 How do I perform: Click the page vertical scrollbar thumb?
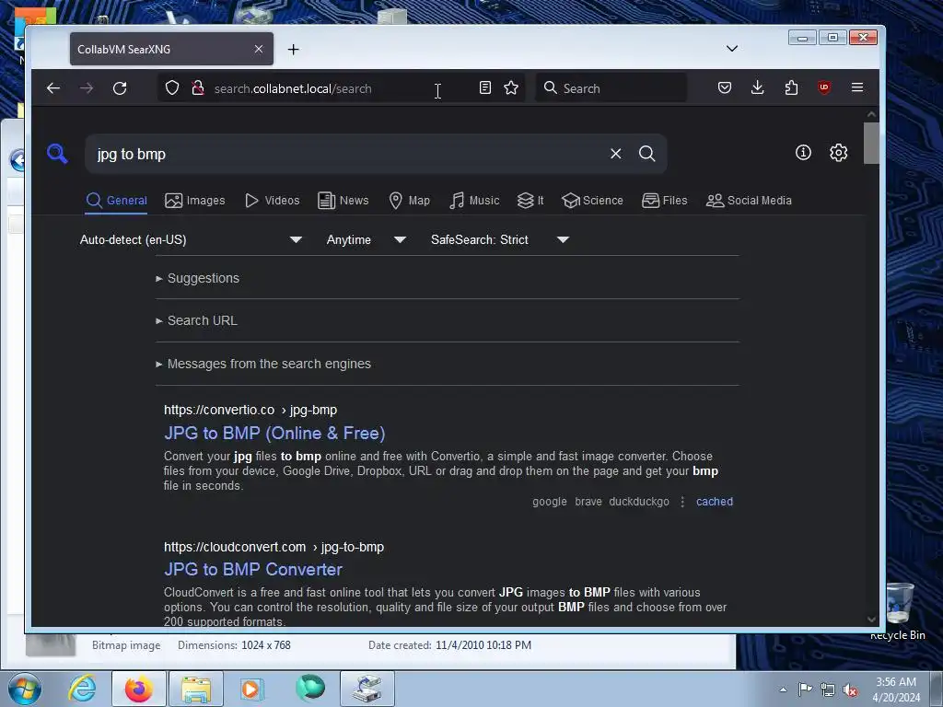[871, 143]
